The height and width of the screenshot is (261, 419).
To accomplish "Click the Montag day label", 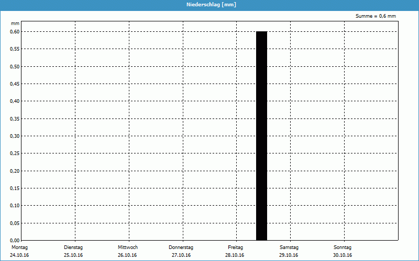I will [x=19, y=247].
